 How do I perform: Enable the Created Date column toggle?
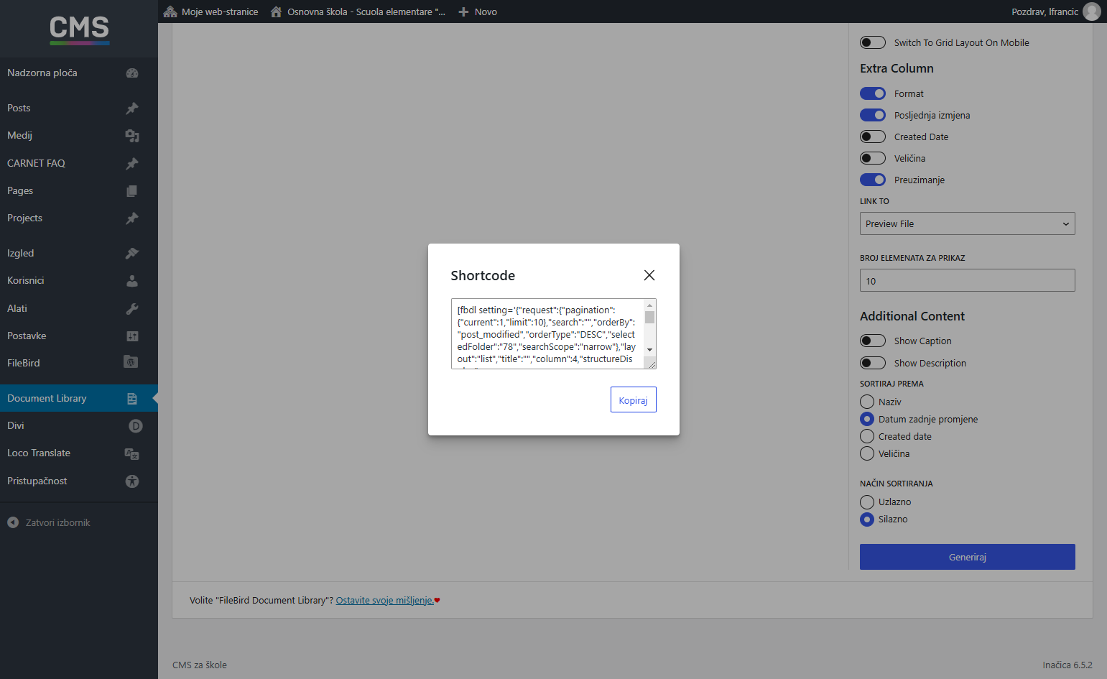[x=873, y=137]
